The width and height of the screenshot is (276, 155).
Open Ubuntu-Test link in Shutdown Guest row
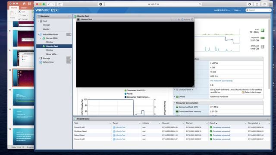(x=121, y=131)
